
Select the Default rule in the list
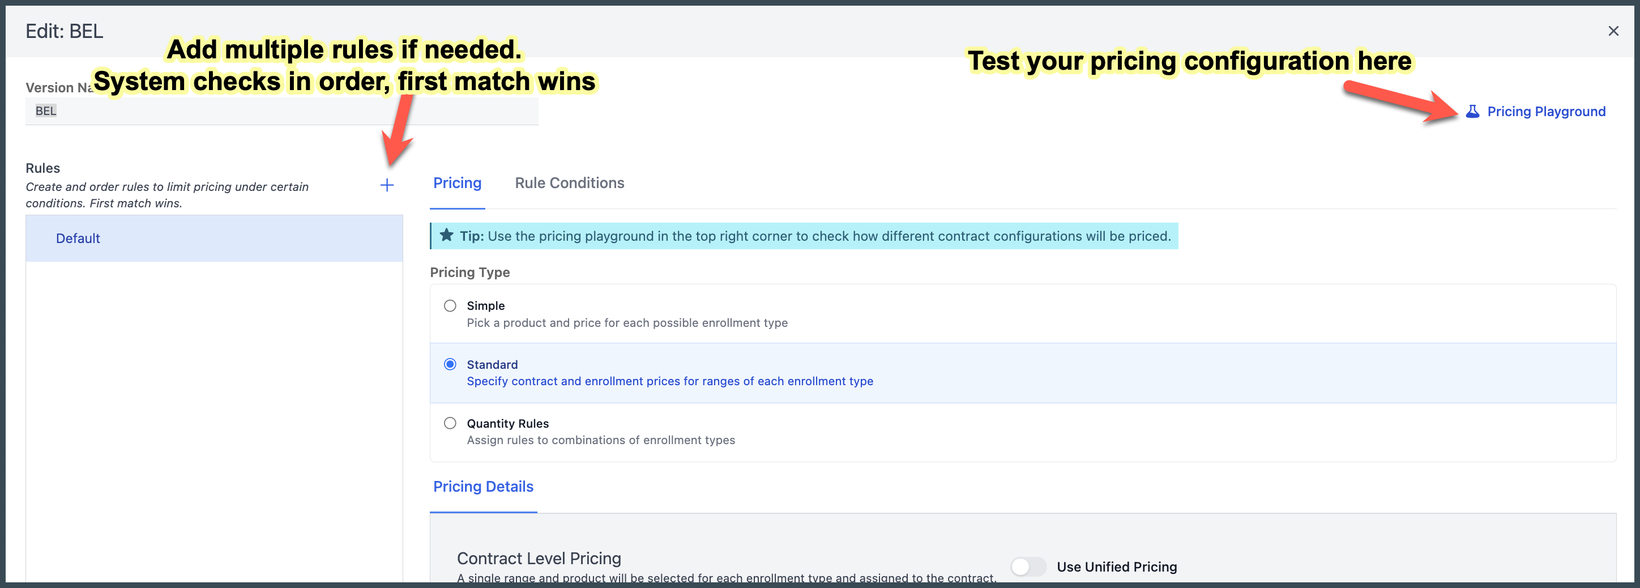point(214,238)
